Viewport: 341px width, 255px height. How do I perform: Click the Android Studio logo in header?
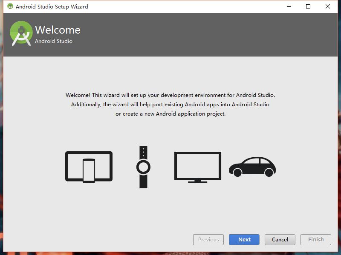pos(21,34)
